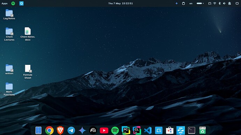Click the Gemini sparkle indicator in top bar
Screen dimensions: 241x135
coord(177,3)
